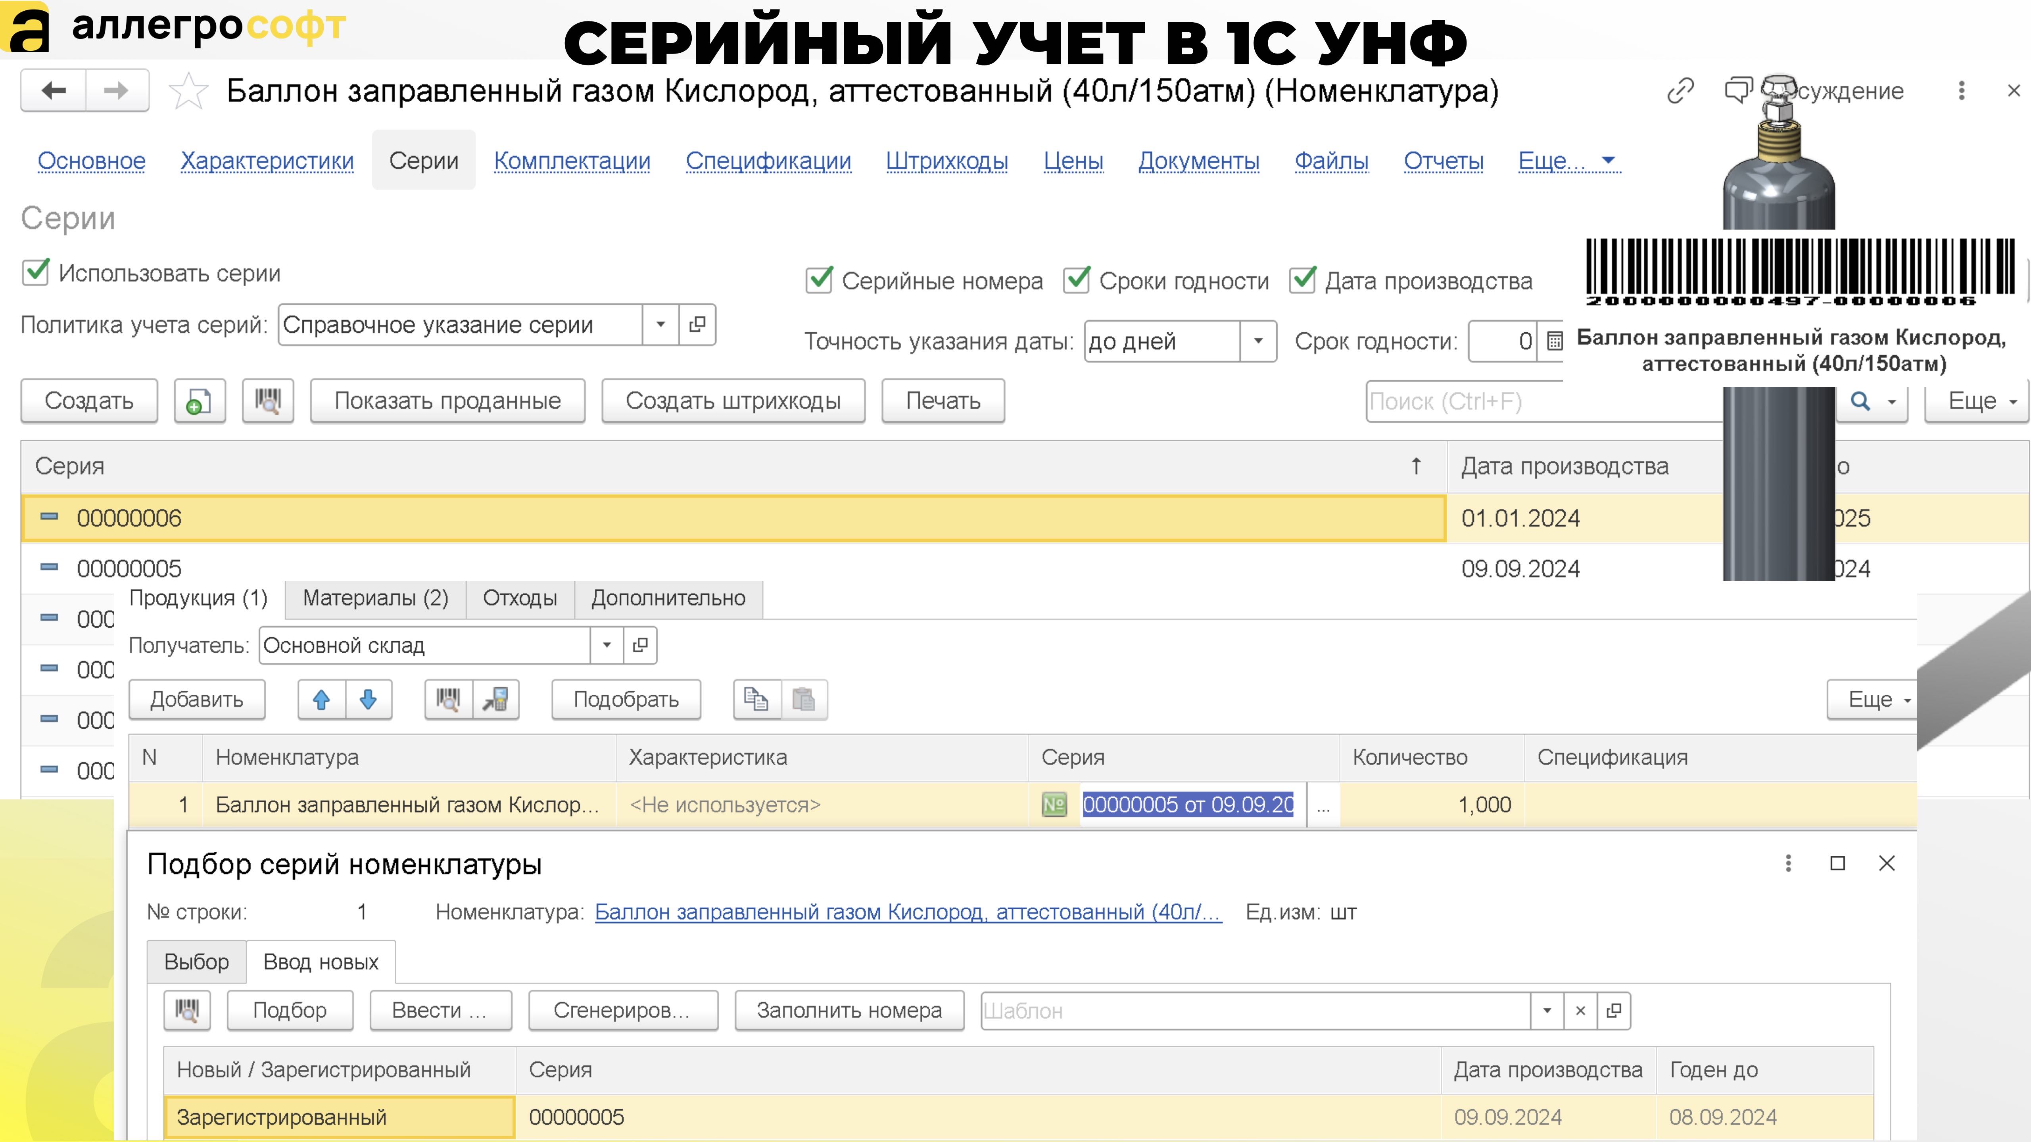Click the Печать button
This screenshot has width=2031, height=1142.
coord(943,401)
